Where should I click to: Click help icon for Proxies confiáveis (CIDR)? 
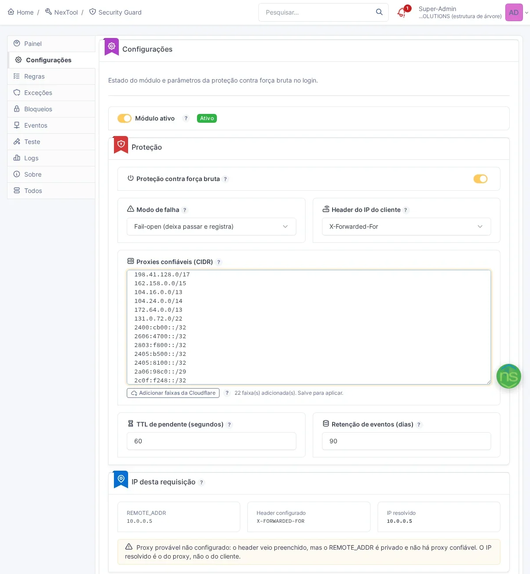(219, 262)
